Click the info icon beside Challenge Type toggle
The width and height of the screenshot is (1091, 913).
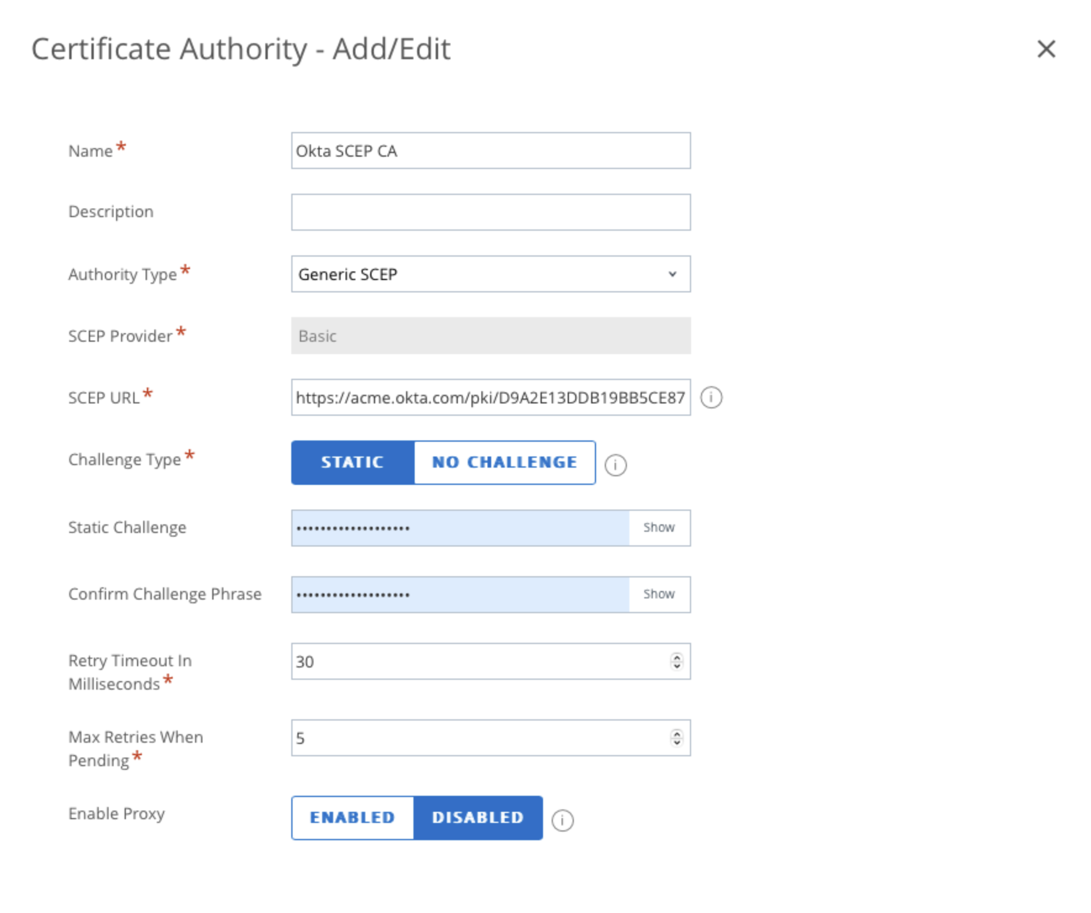click(x=615, y=464)
